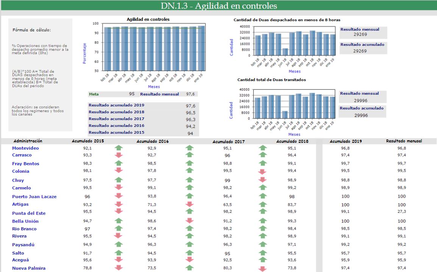
Task: Click Chuy's red down arrow
Action: [x=263, y=180]
